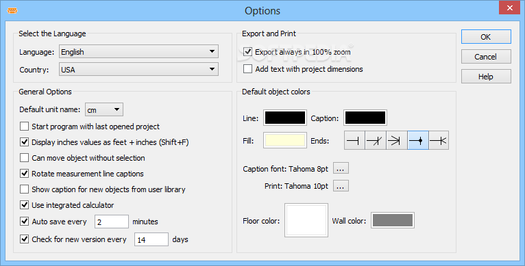Click the Auto save minutes input field

coord(112,222)
